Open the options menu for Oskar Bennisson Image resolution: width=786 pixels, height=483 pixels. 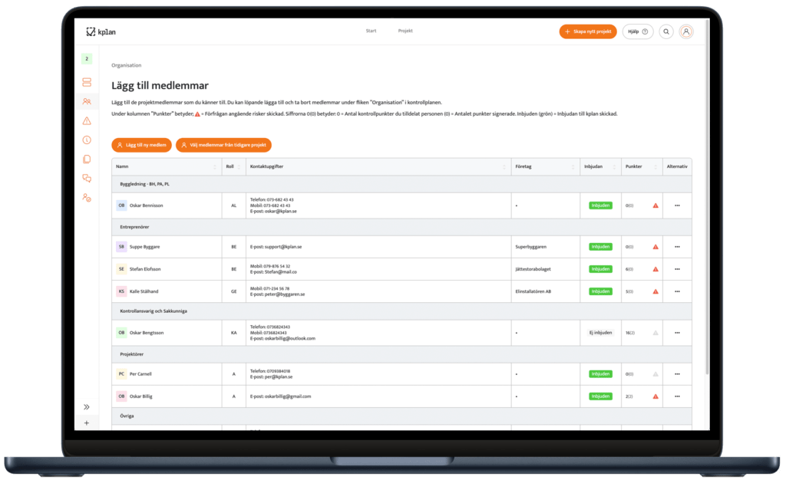(677, 205)
